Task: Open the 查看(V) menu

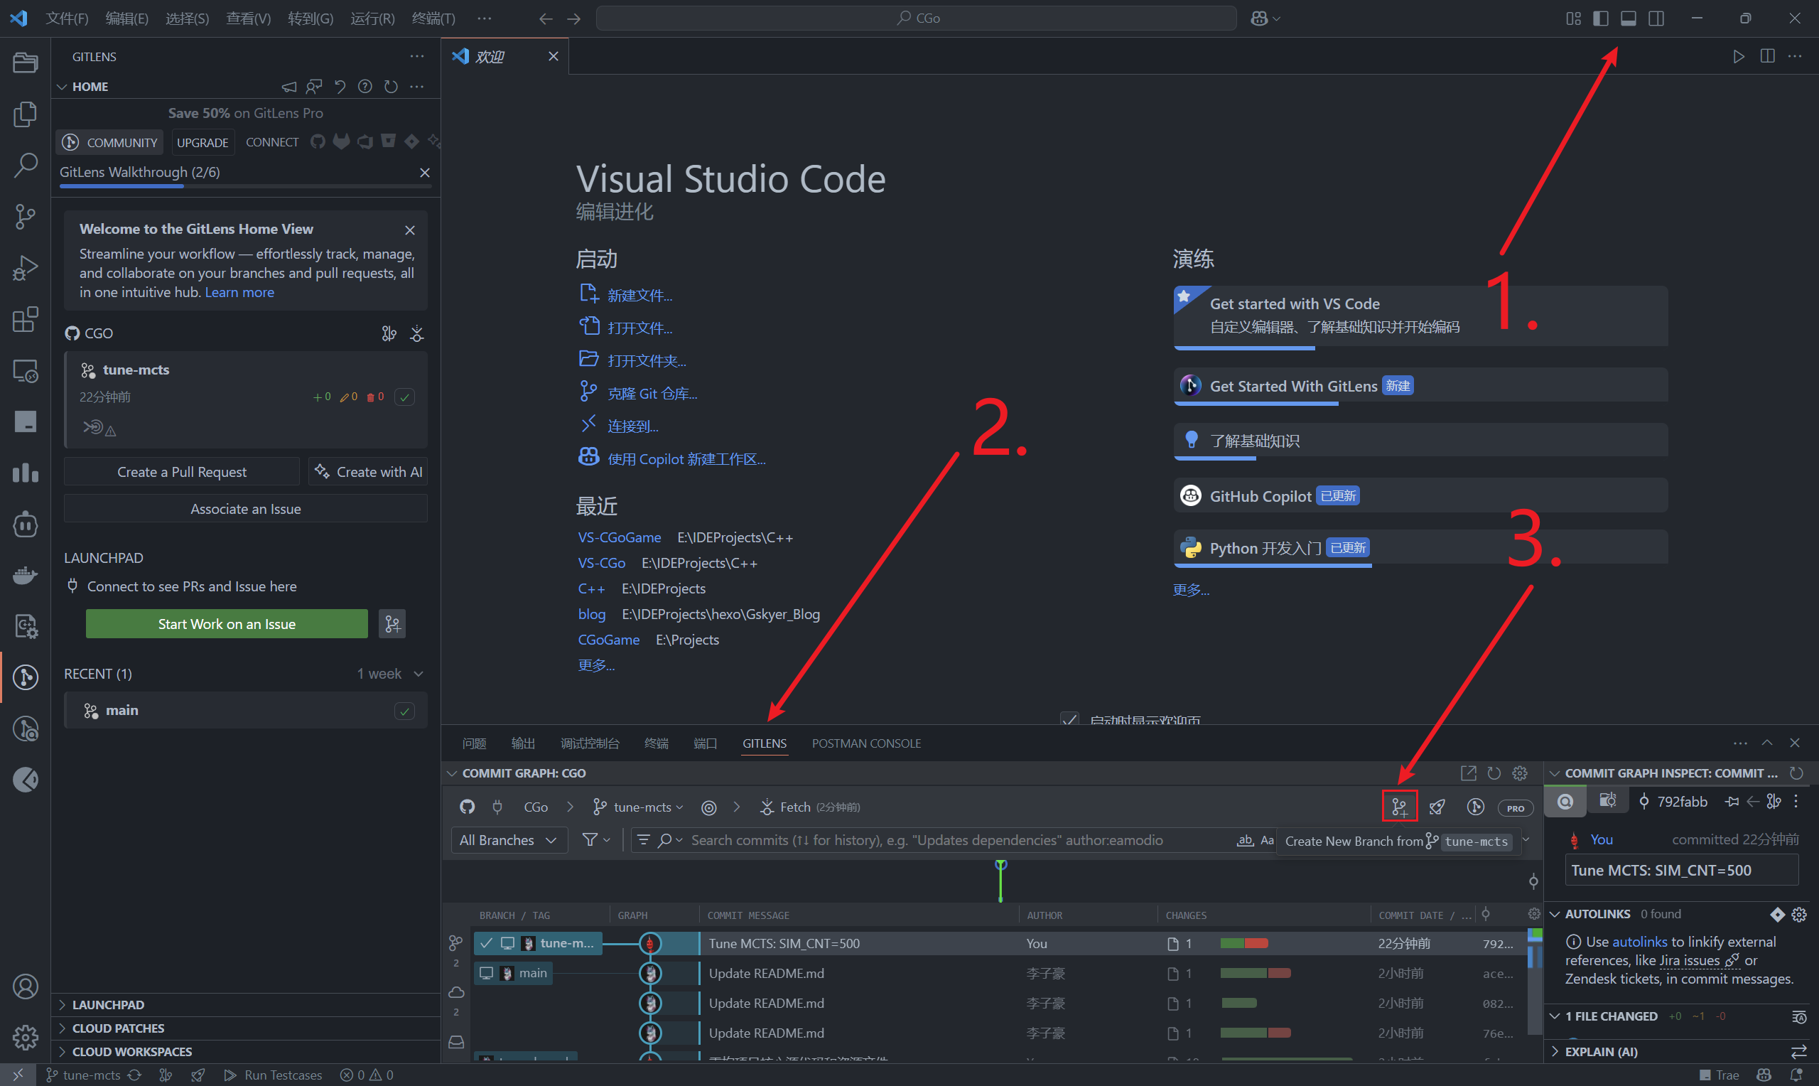Action: click(x=248, y=18)
